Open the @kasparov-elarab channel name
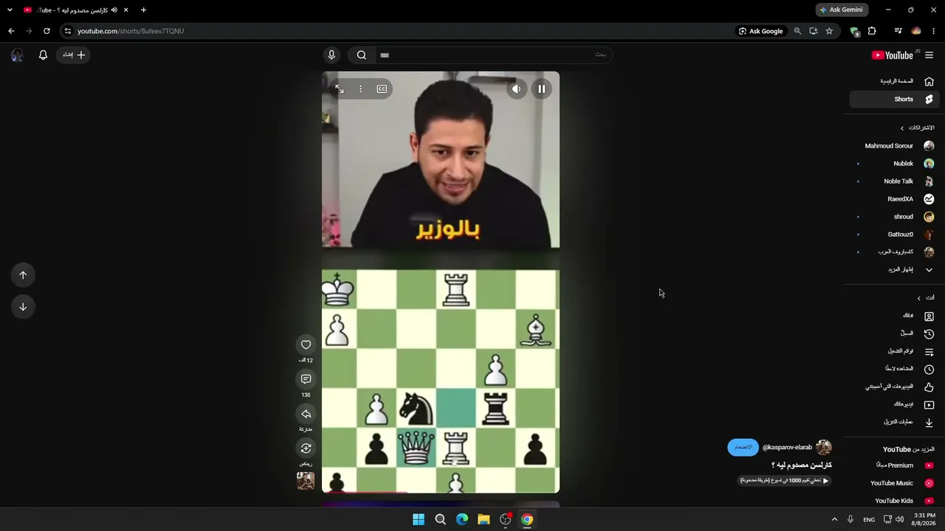The height and width of the screenshot is (531, 945). click(x=787, y=447)
